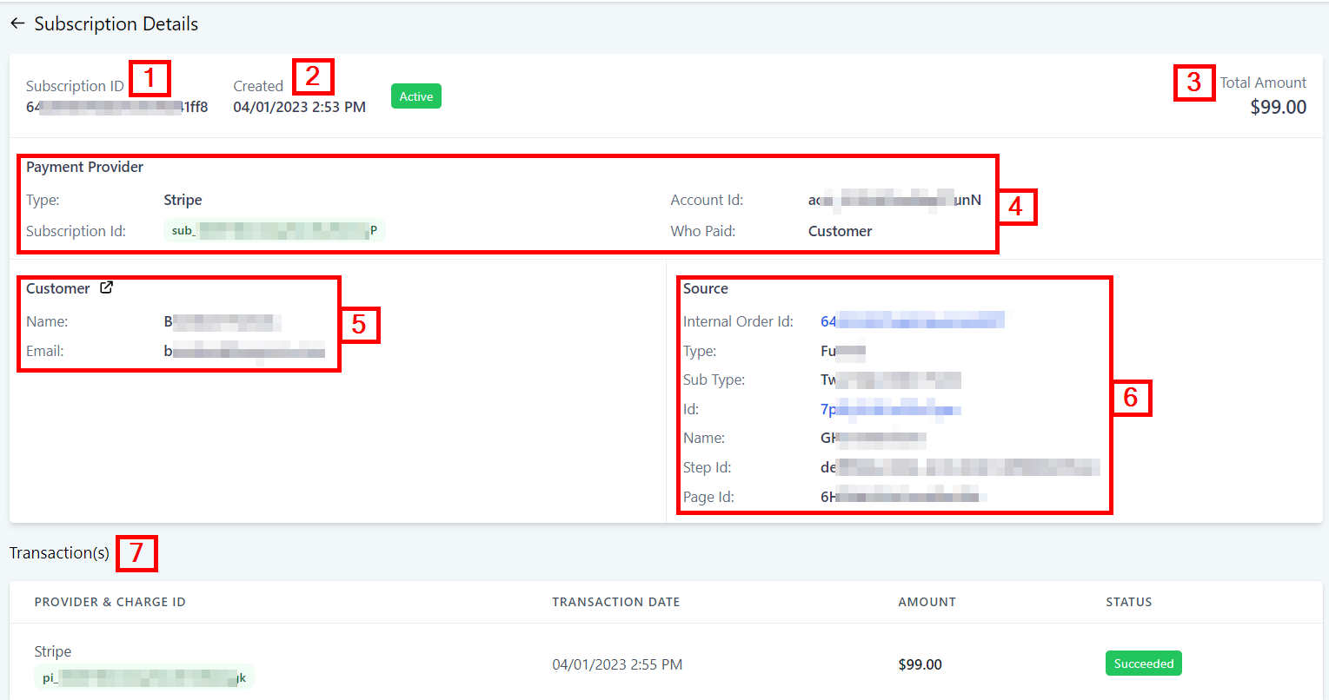
Task: Click the green Active status badge
Action: 415,96
